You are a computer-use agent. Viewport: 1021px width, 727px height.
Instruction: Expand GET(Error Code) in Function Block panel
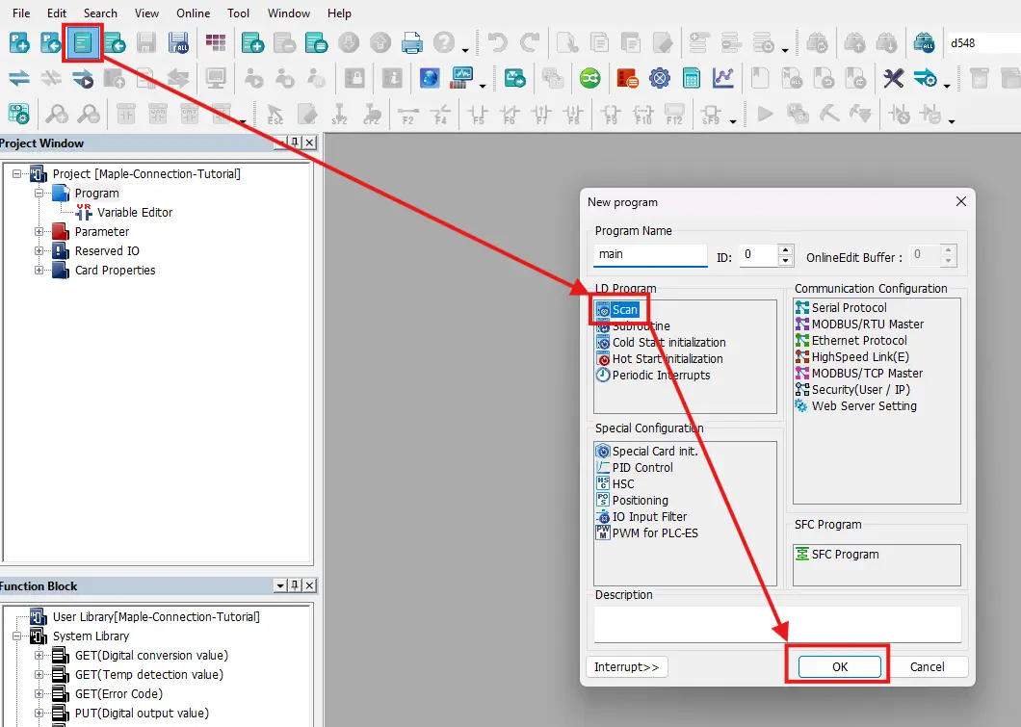[39, 693]
